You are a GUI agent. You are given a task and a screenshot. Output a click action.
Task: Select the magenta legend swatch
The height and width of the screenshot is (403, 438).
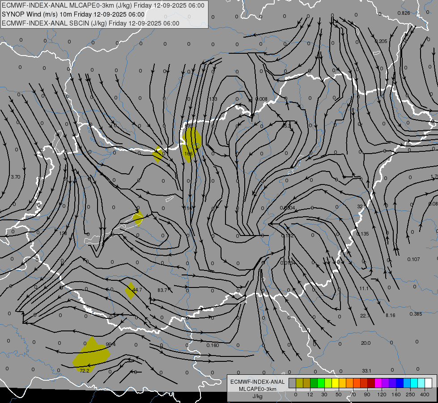point(378,383)
